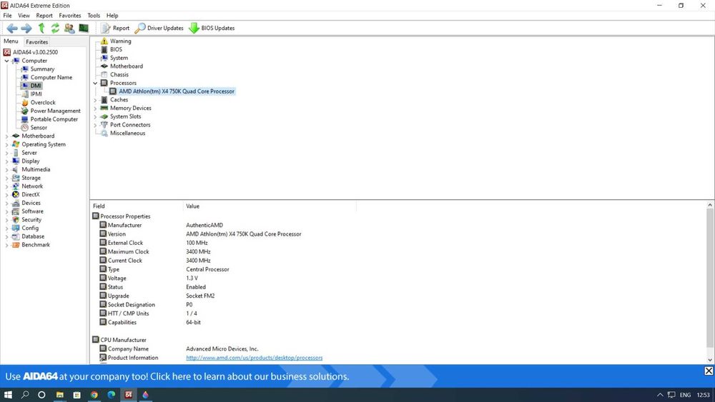This screenshot has height=402, width=715.
Task: Expand the Caches DMI node
Action: pyautogui.click(x=95, y=100)
